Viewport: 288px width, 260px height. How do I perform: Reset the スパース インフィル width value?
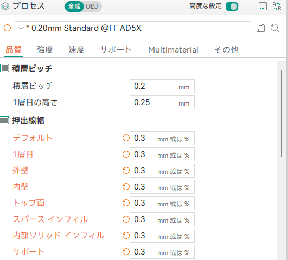126,219
